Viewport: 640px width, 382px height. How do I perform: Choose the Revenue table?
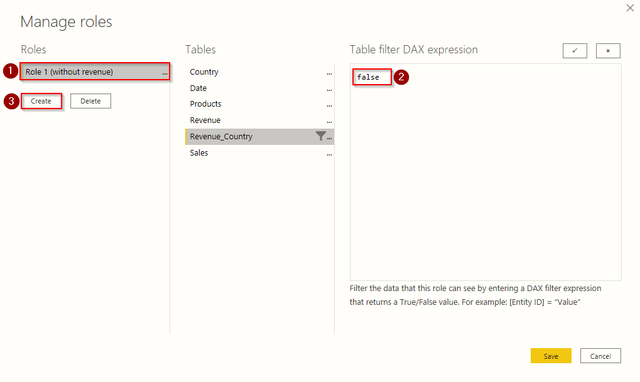coord(205,120)
